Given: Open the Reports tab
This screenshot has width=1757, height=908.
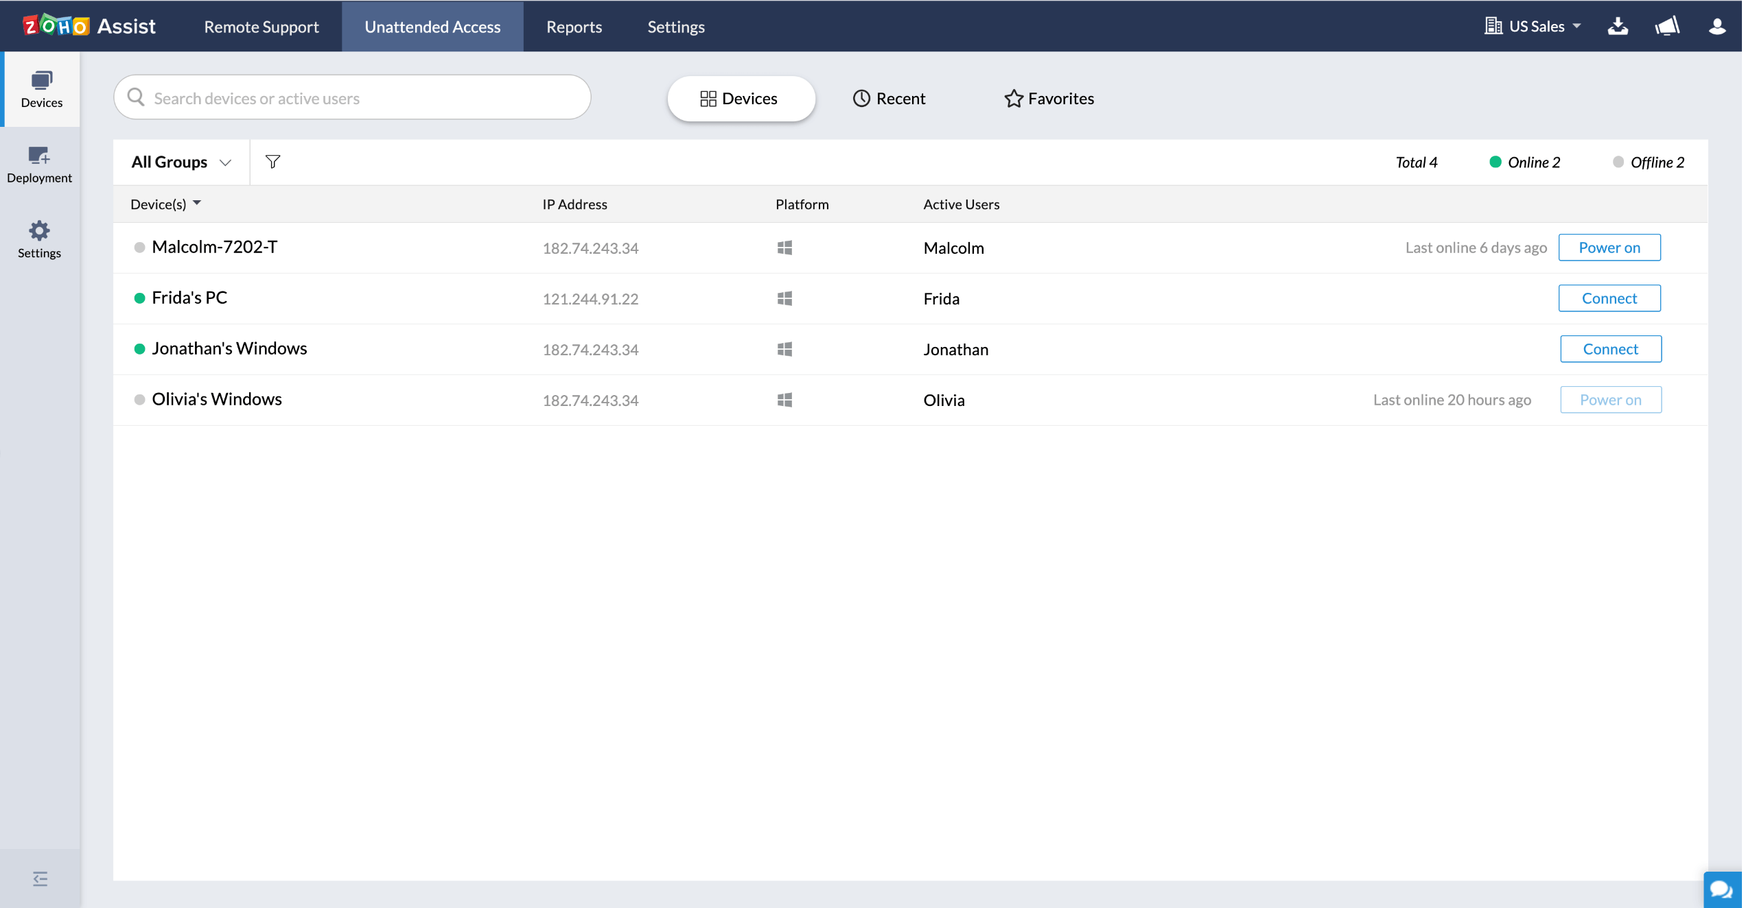Looking at the screenshot, I should [x=572, y=25].
